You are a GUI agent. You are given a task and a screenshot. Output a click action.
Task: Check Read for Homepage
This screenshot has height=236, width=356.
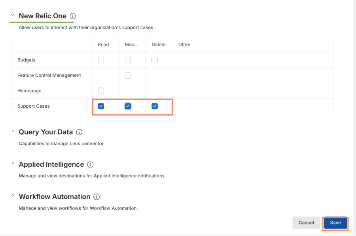(x=101, y=91)
